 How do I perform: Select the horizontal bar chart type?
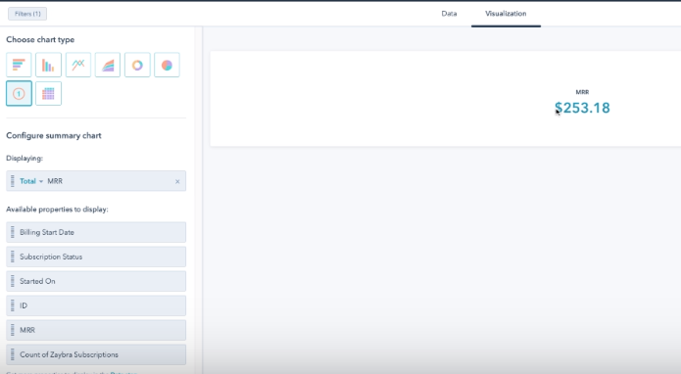pos(19,65)
